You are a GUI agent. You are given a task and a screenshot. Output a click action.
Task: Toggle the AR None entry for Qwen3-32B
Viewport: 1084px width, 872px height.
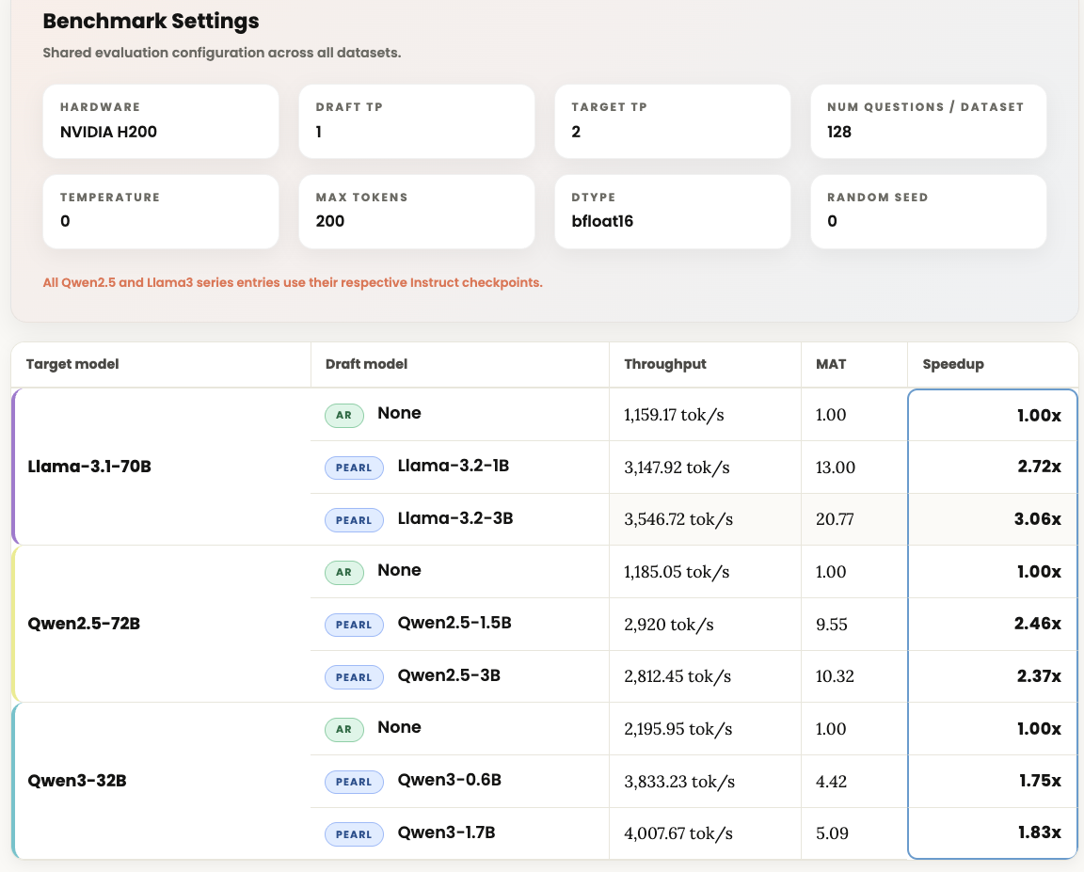(399, 729)
